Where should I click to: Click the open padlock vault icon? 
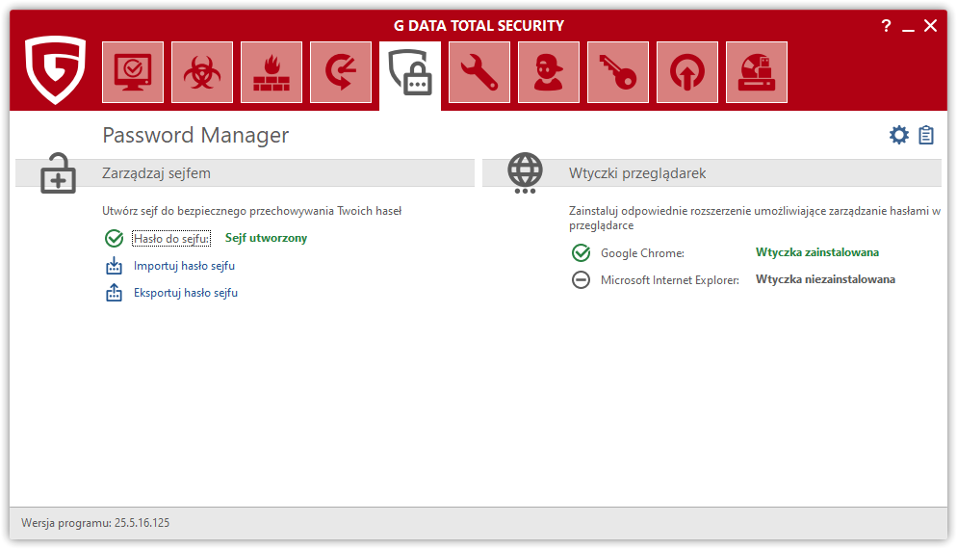pos(58,173)
